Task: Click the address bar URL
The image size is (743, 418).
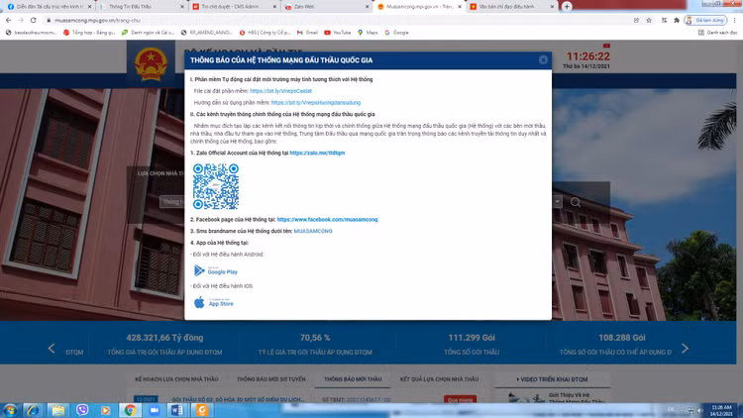Action: [x=97, y=21]
